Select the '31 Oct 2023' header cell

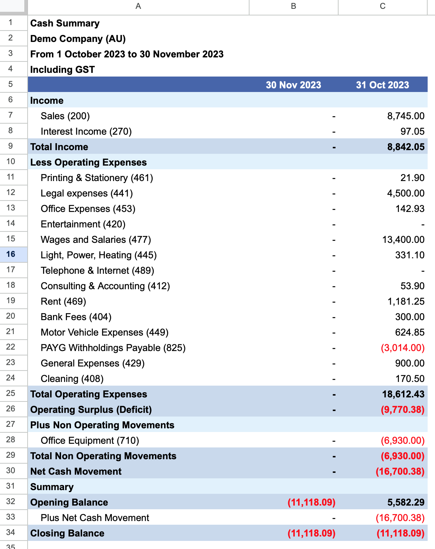(x=383, y=85)
